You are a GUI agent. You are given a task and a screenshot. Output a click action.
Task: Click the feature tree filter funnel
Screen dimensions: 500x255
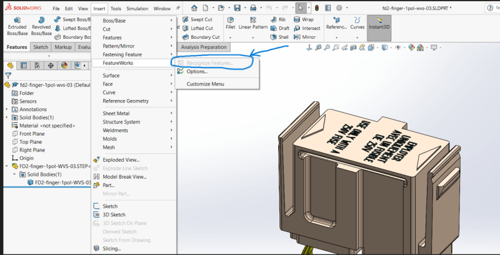click(x=8, y=76)
